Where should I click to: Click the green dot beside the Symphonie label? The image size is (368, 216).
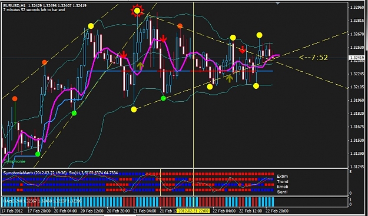38,154
